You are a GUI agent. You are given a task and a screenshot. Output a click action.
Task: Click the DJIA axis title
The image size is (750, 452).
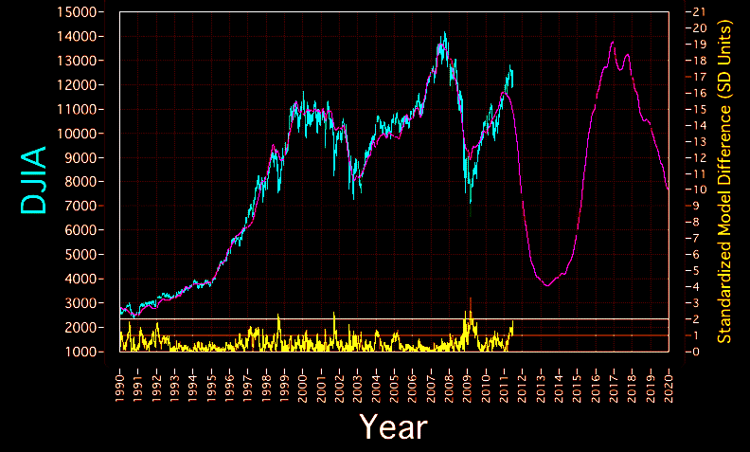[x=34, y=180]
